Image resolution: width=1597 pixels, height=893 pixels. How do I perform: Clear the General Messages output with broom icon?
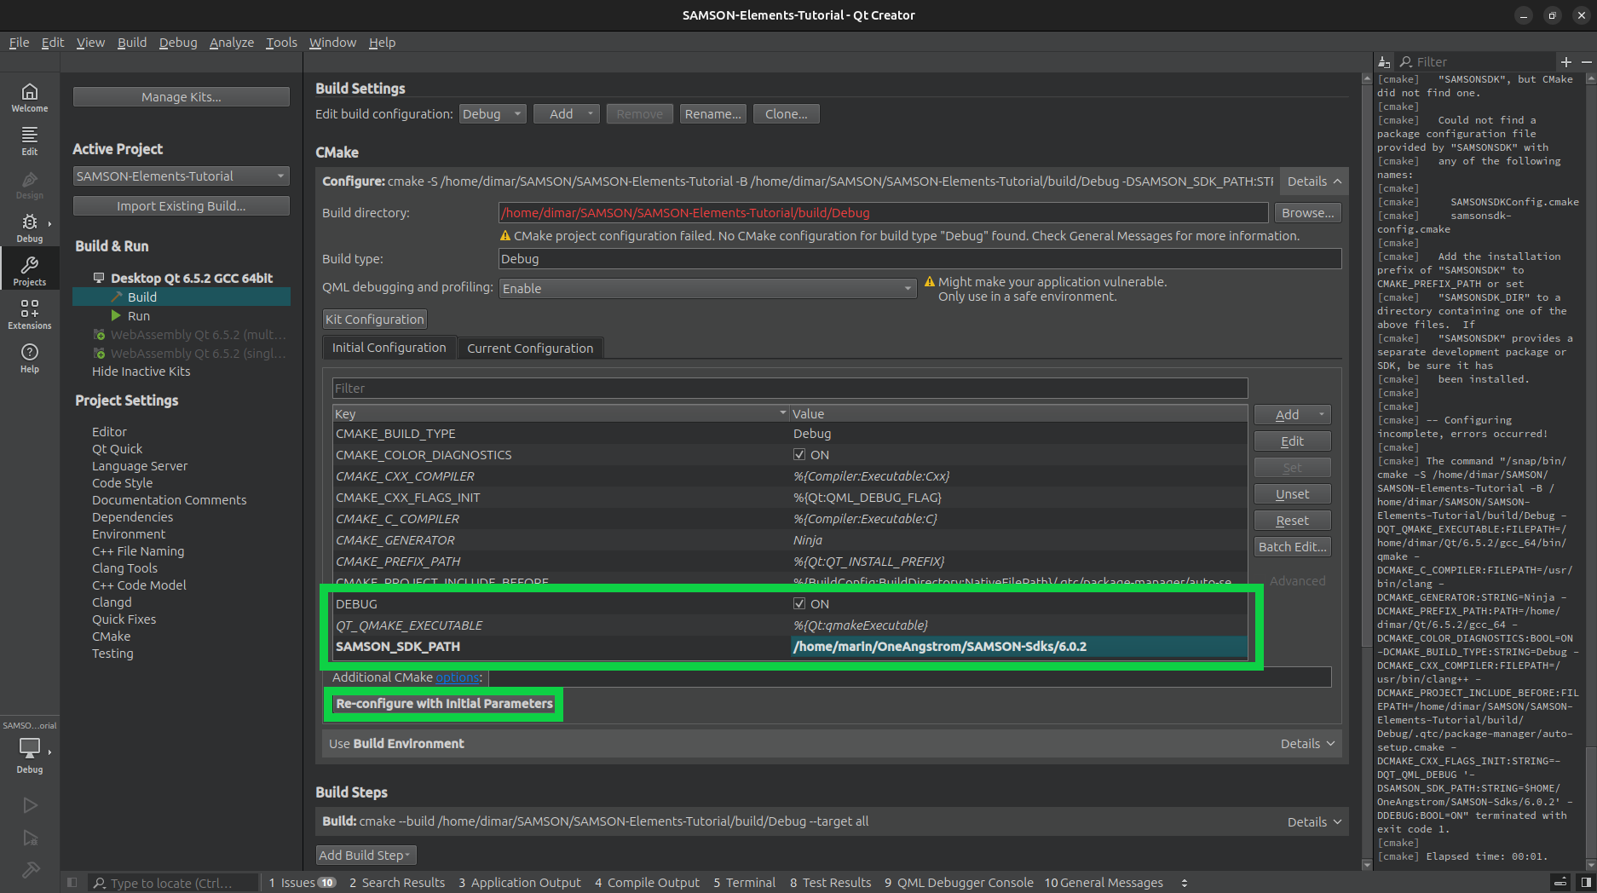pos(1383,61)
